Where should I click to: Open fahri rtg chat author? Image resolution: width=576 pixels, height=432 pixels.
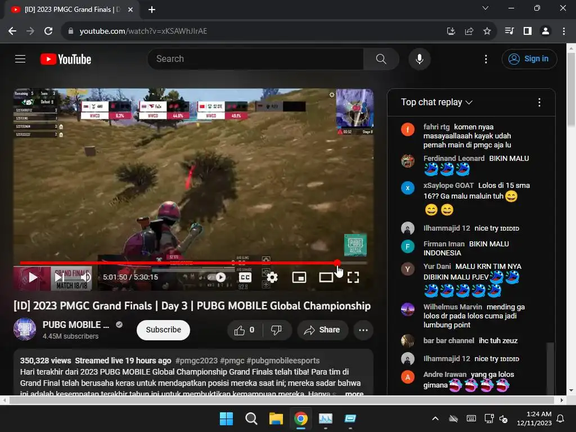pos(436,127)
